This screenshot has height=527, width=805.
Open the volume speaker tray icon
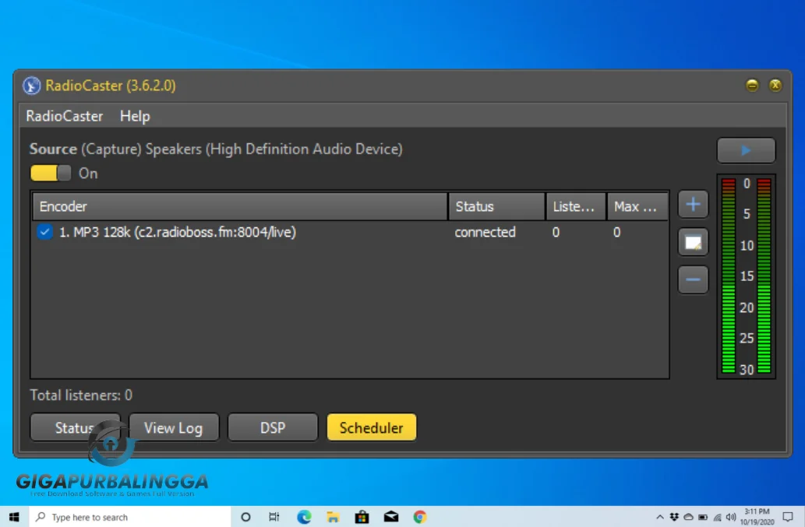[731, 517]
